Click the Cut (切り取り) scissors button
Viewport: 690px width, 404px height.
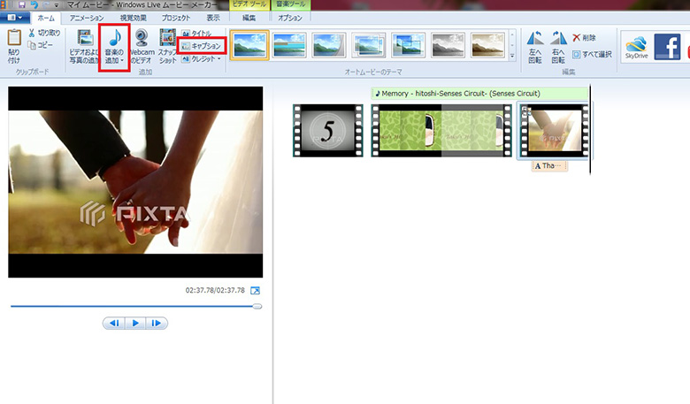(x=44, y=33)
